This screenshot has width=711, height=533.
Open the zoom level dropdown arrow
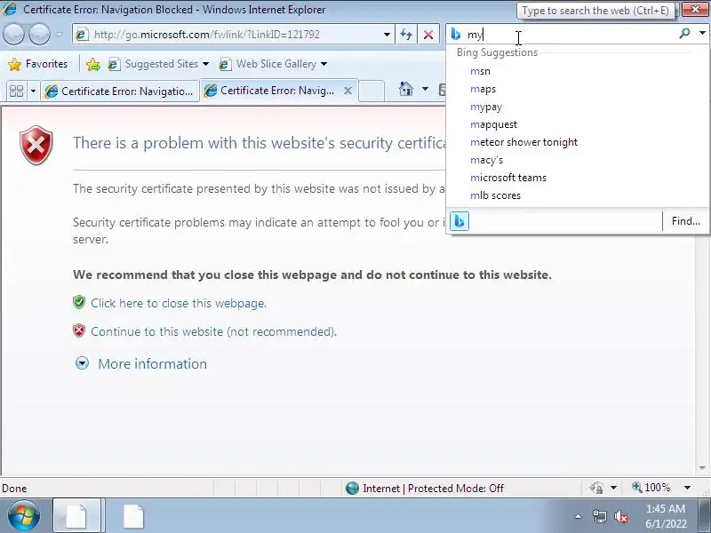coord(687,488)
